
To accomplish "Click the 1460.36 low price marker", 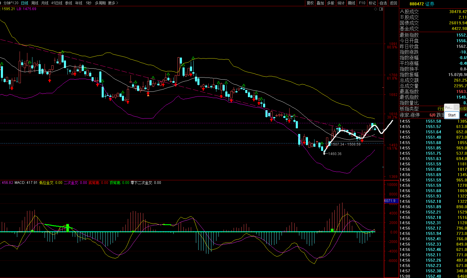I will [x=335, y=154].
